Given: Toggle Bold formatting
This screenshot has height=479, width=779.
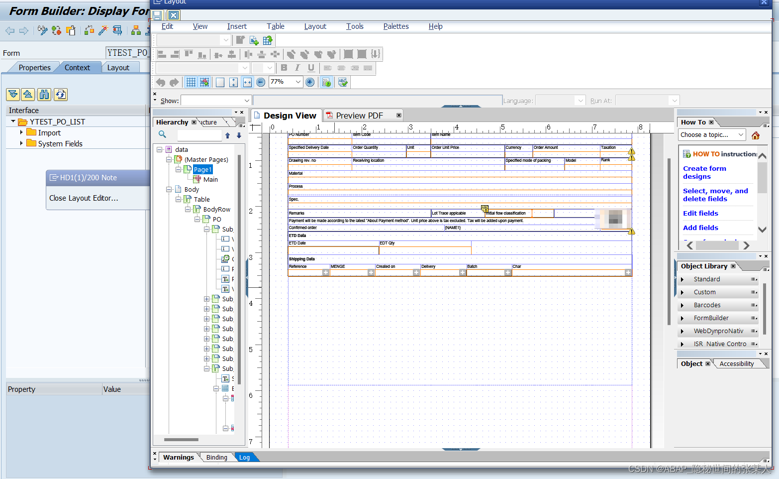Looking at the screenshot, I should (x=284, y=68).
